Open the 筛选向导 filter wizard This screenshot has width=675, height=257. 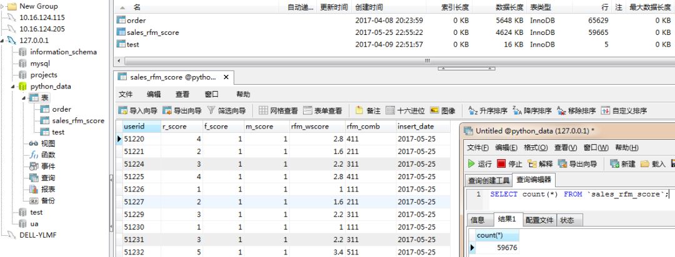coord(226,110)
